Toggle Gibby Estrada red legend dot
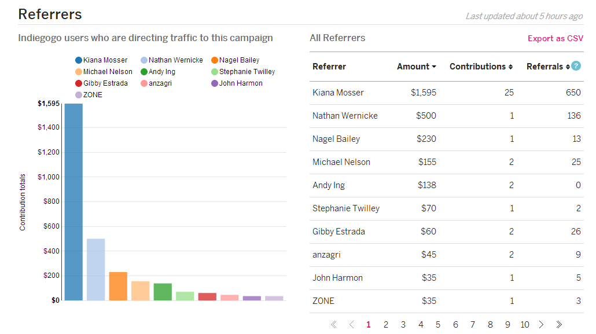Viewport: 596px width, 334px height. pos(79,83)
